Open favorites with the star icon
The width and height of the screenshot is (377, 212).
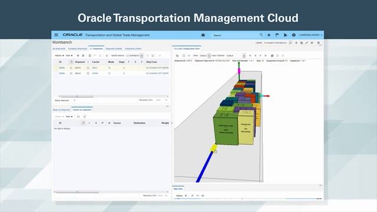click(269, 35)
